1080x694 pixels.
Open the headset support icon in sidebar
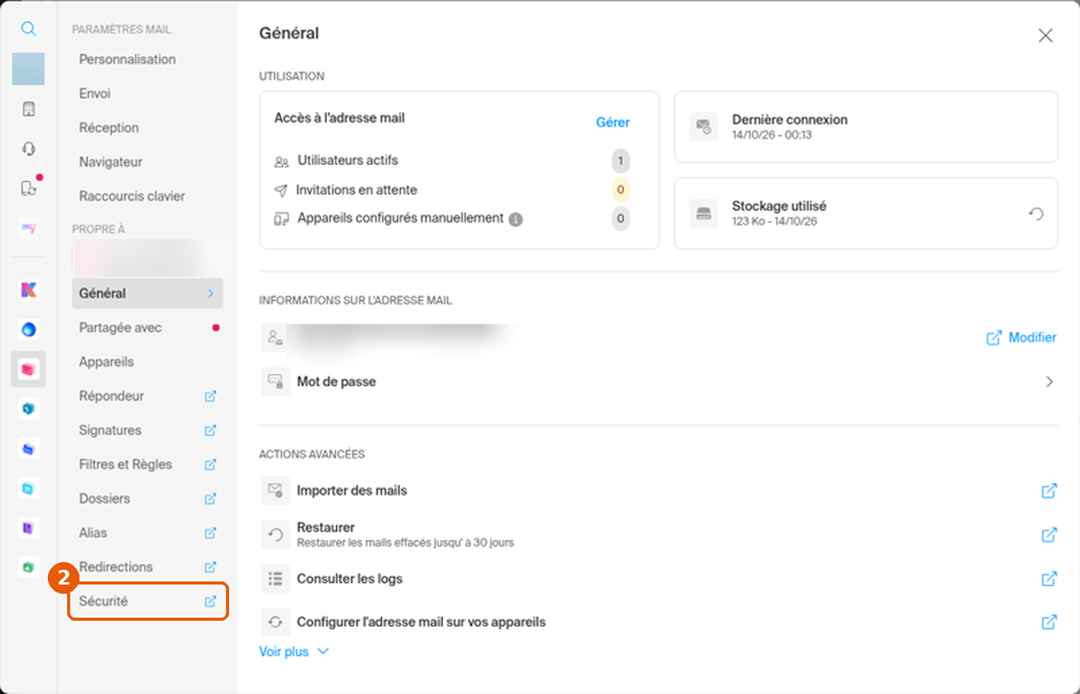pyautogui.click(x=29, y=148)
